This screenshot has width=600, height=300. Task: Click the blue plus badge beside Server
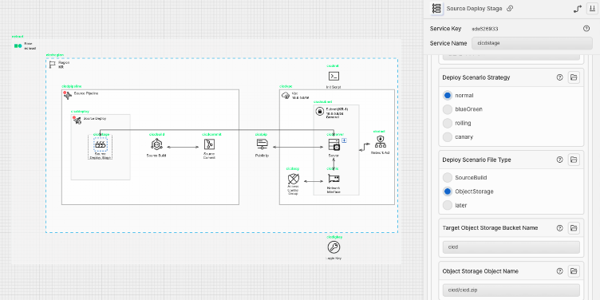344,140
